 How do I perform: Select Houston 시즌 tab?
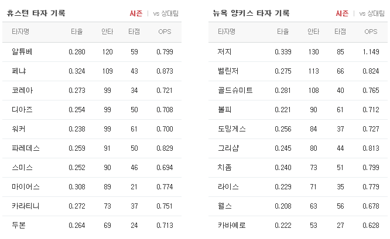[136, 13]
